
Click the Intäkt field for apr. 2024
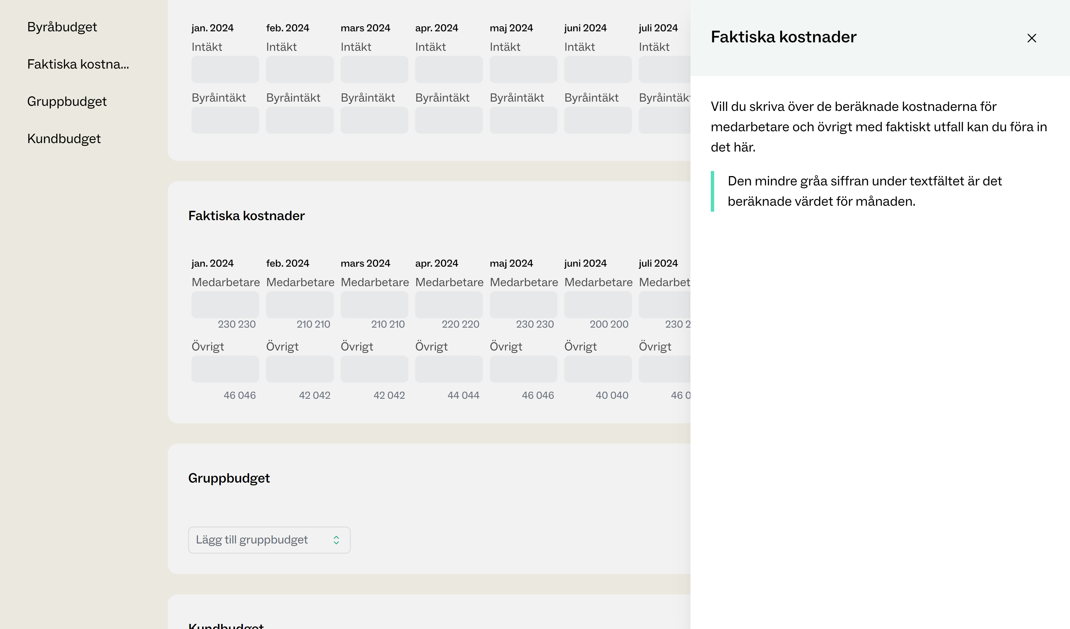click(x=449, y=69)
